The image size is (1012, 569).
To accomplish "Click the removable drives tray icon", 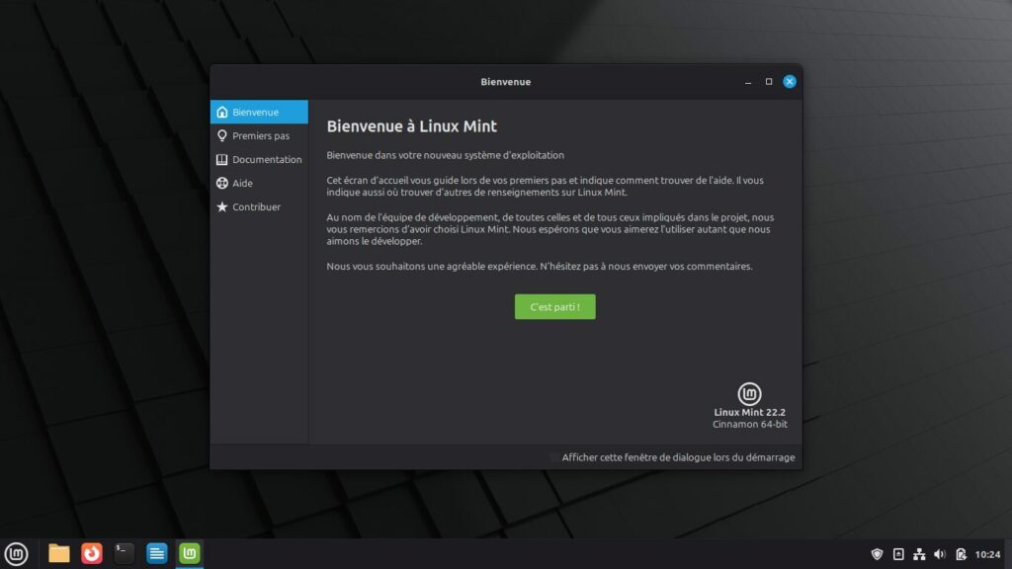I will pos(897,554).
